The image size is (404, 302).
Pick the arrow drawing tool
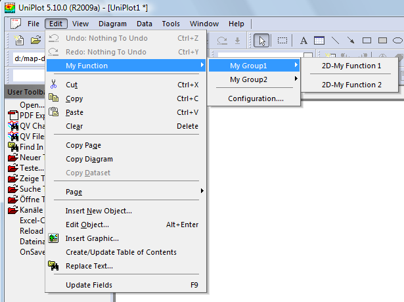pos(351,41)
